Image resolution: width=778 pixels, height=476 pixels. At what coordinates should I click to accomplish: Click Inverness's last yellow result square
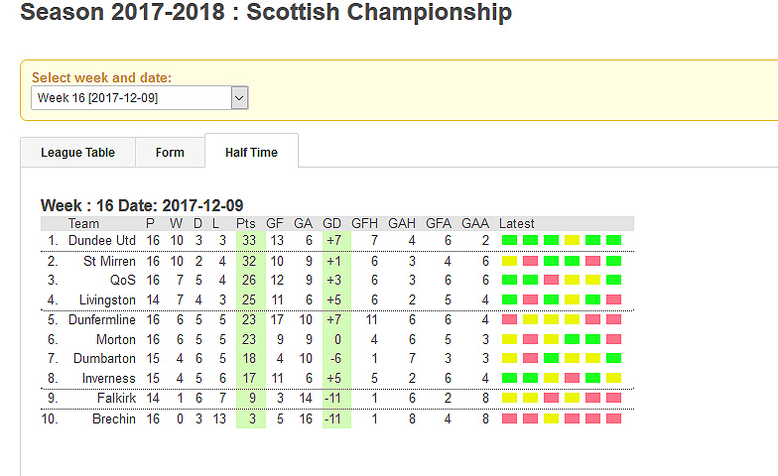(x=613, y=378)
